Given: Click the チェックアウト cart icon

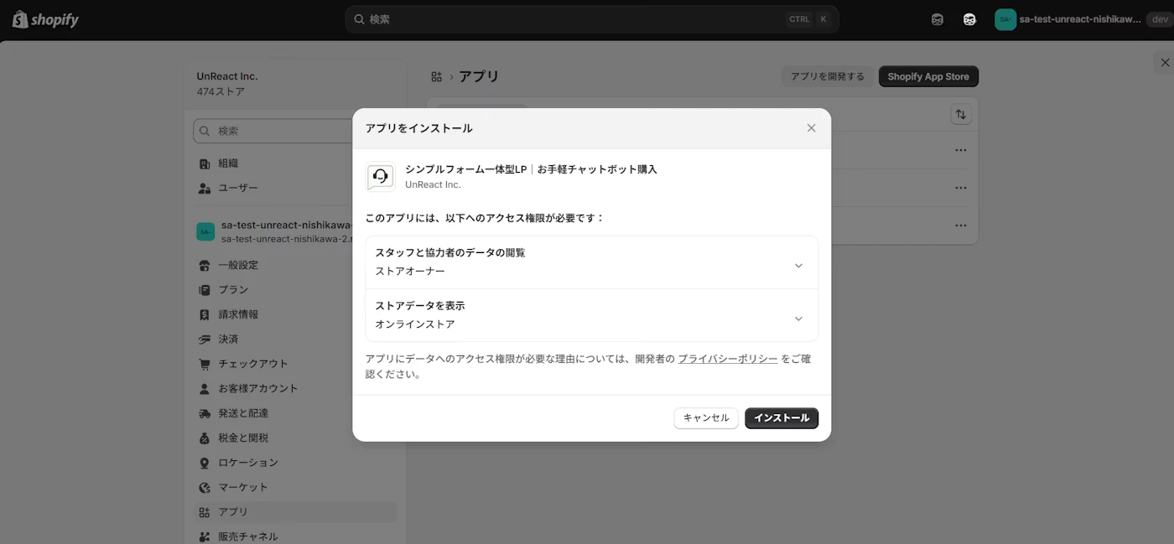Looking at the screenshot, I should pos(204,364).
